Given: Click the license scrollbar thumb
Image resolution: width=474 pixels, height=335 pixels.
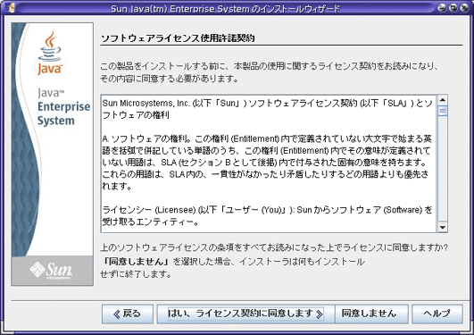Looking at the screenshot, I should tap(443, 111).
